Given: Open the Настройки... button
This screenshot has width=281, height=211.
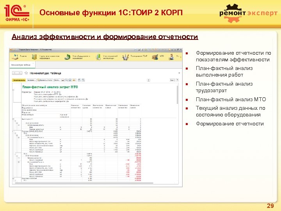Looking at the screenshot, I should click(32, 80).
